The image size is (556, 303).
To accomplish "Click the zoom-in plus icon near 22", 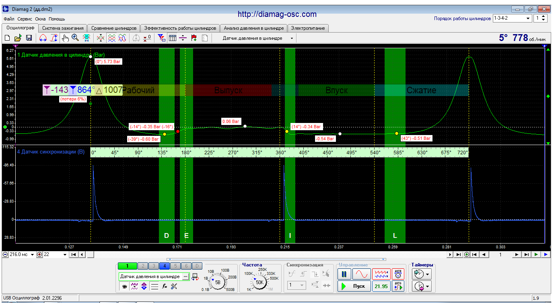I will tap(39, 254).
